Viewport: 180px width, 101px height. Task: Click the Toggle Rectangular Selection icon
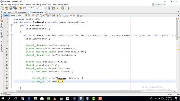pyautogui.click(x=50, y=15)
